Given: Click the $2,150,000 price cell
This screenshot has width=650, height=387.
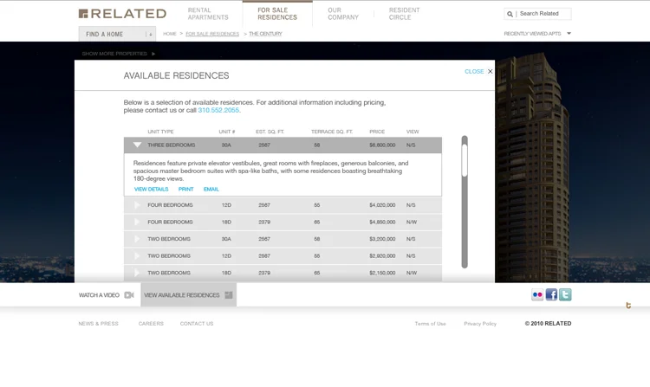Looking at the screenshot, I should [382, 274].
